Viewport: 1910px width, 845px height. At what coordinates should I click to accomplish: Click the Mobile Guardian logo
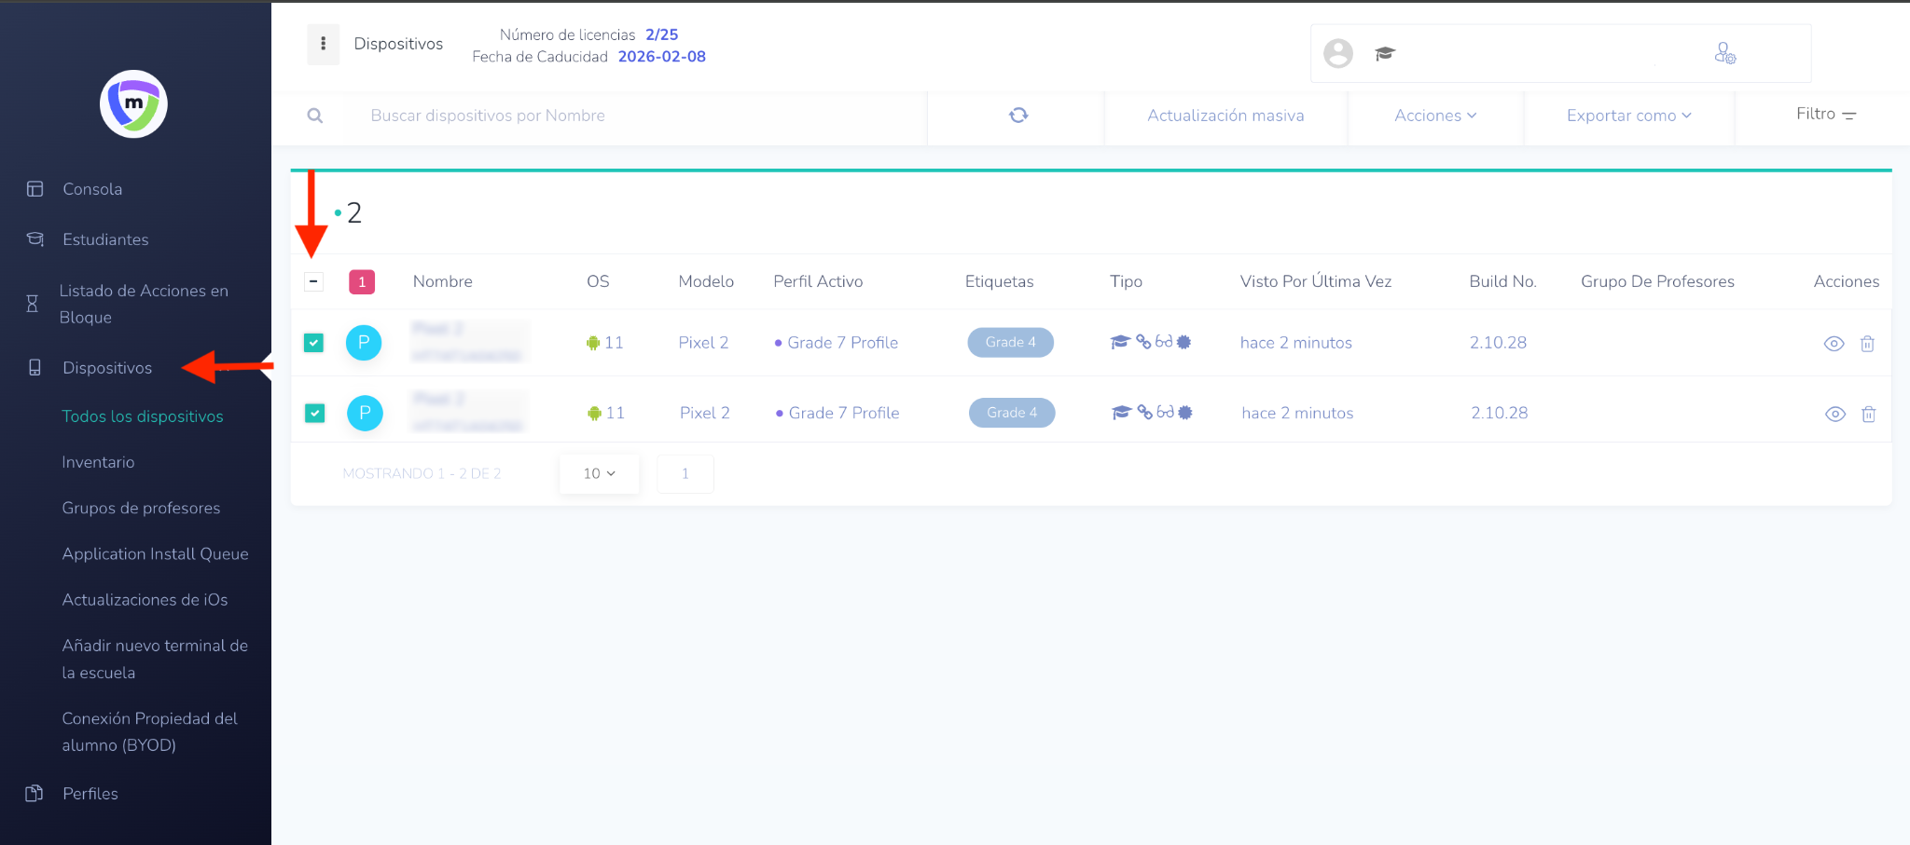click(133, 104)
